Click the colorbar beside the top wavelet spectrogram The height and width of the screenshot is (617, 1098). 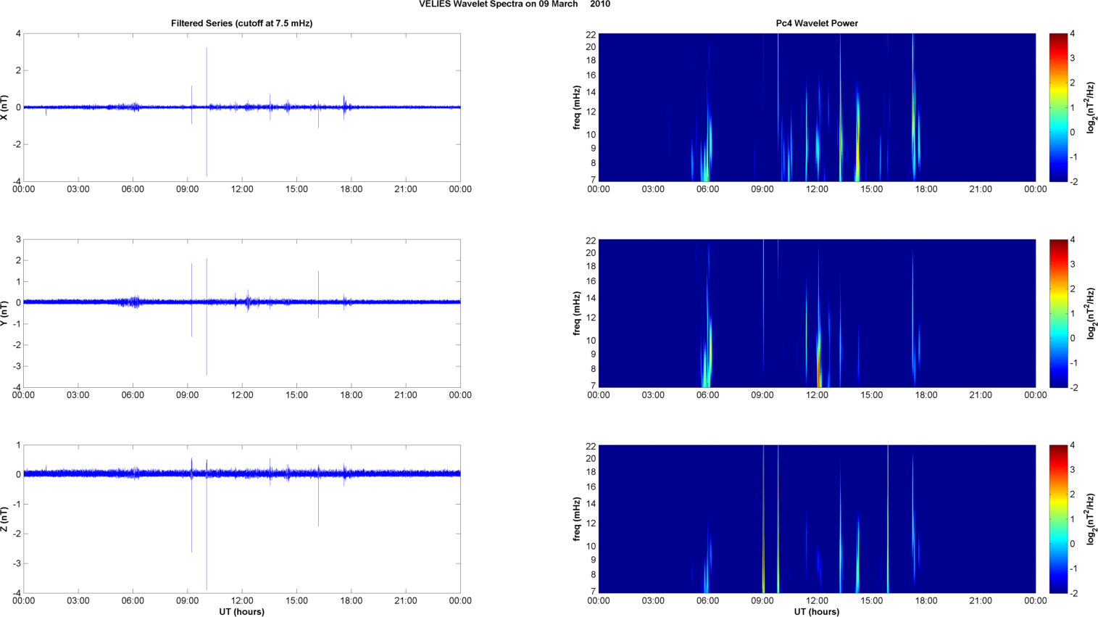pos(1058,107)
